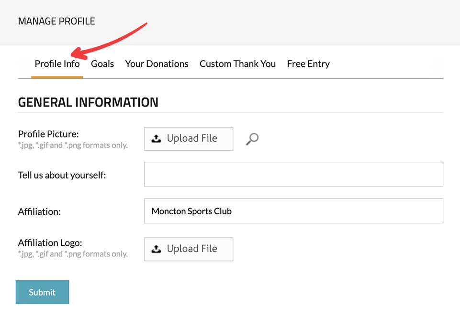Click the Affiliation Logo label text
The height and width of the screenshot is (315, 460).
(x=50, y=243)
